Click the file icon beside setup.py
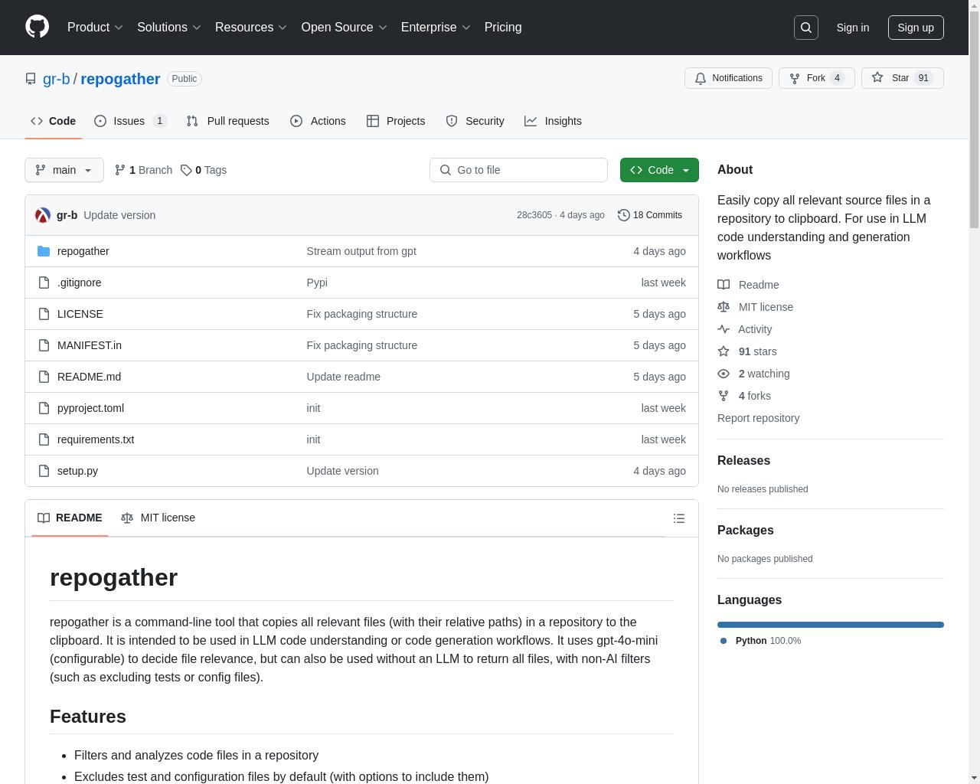This screenshot has width=980, height=784. pos(44,471)
